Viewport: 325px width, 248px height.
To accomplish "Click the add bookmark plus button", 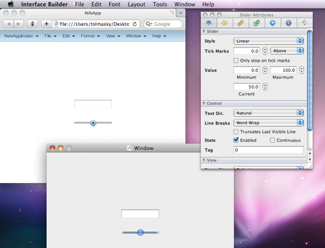I will (x=46, y=24).
